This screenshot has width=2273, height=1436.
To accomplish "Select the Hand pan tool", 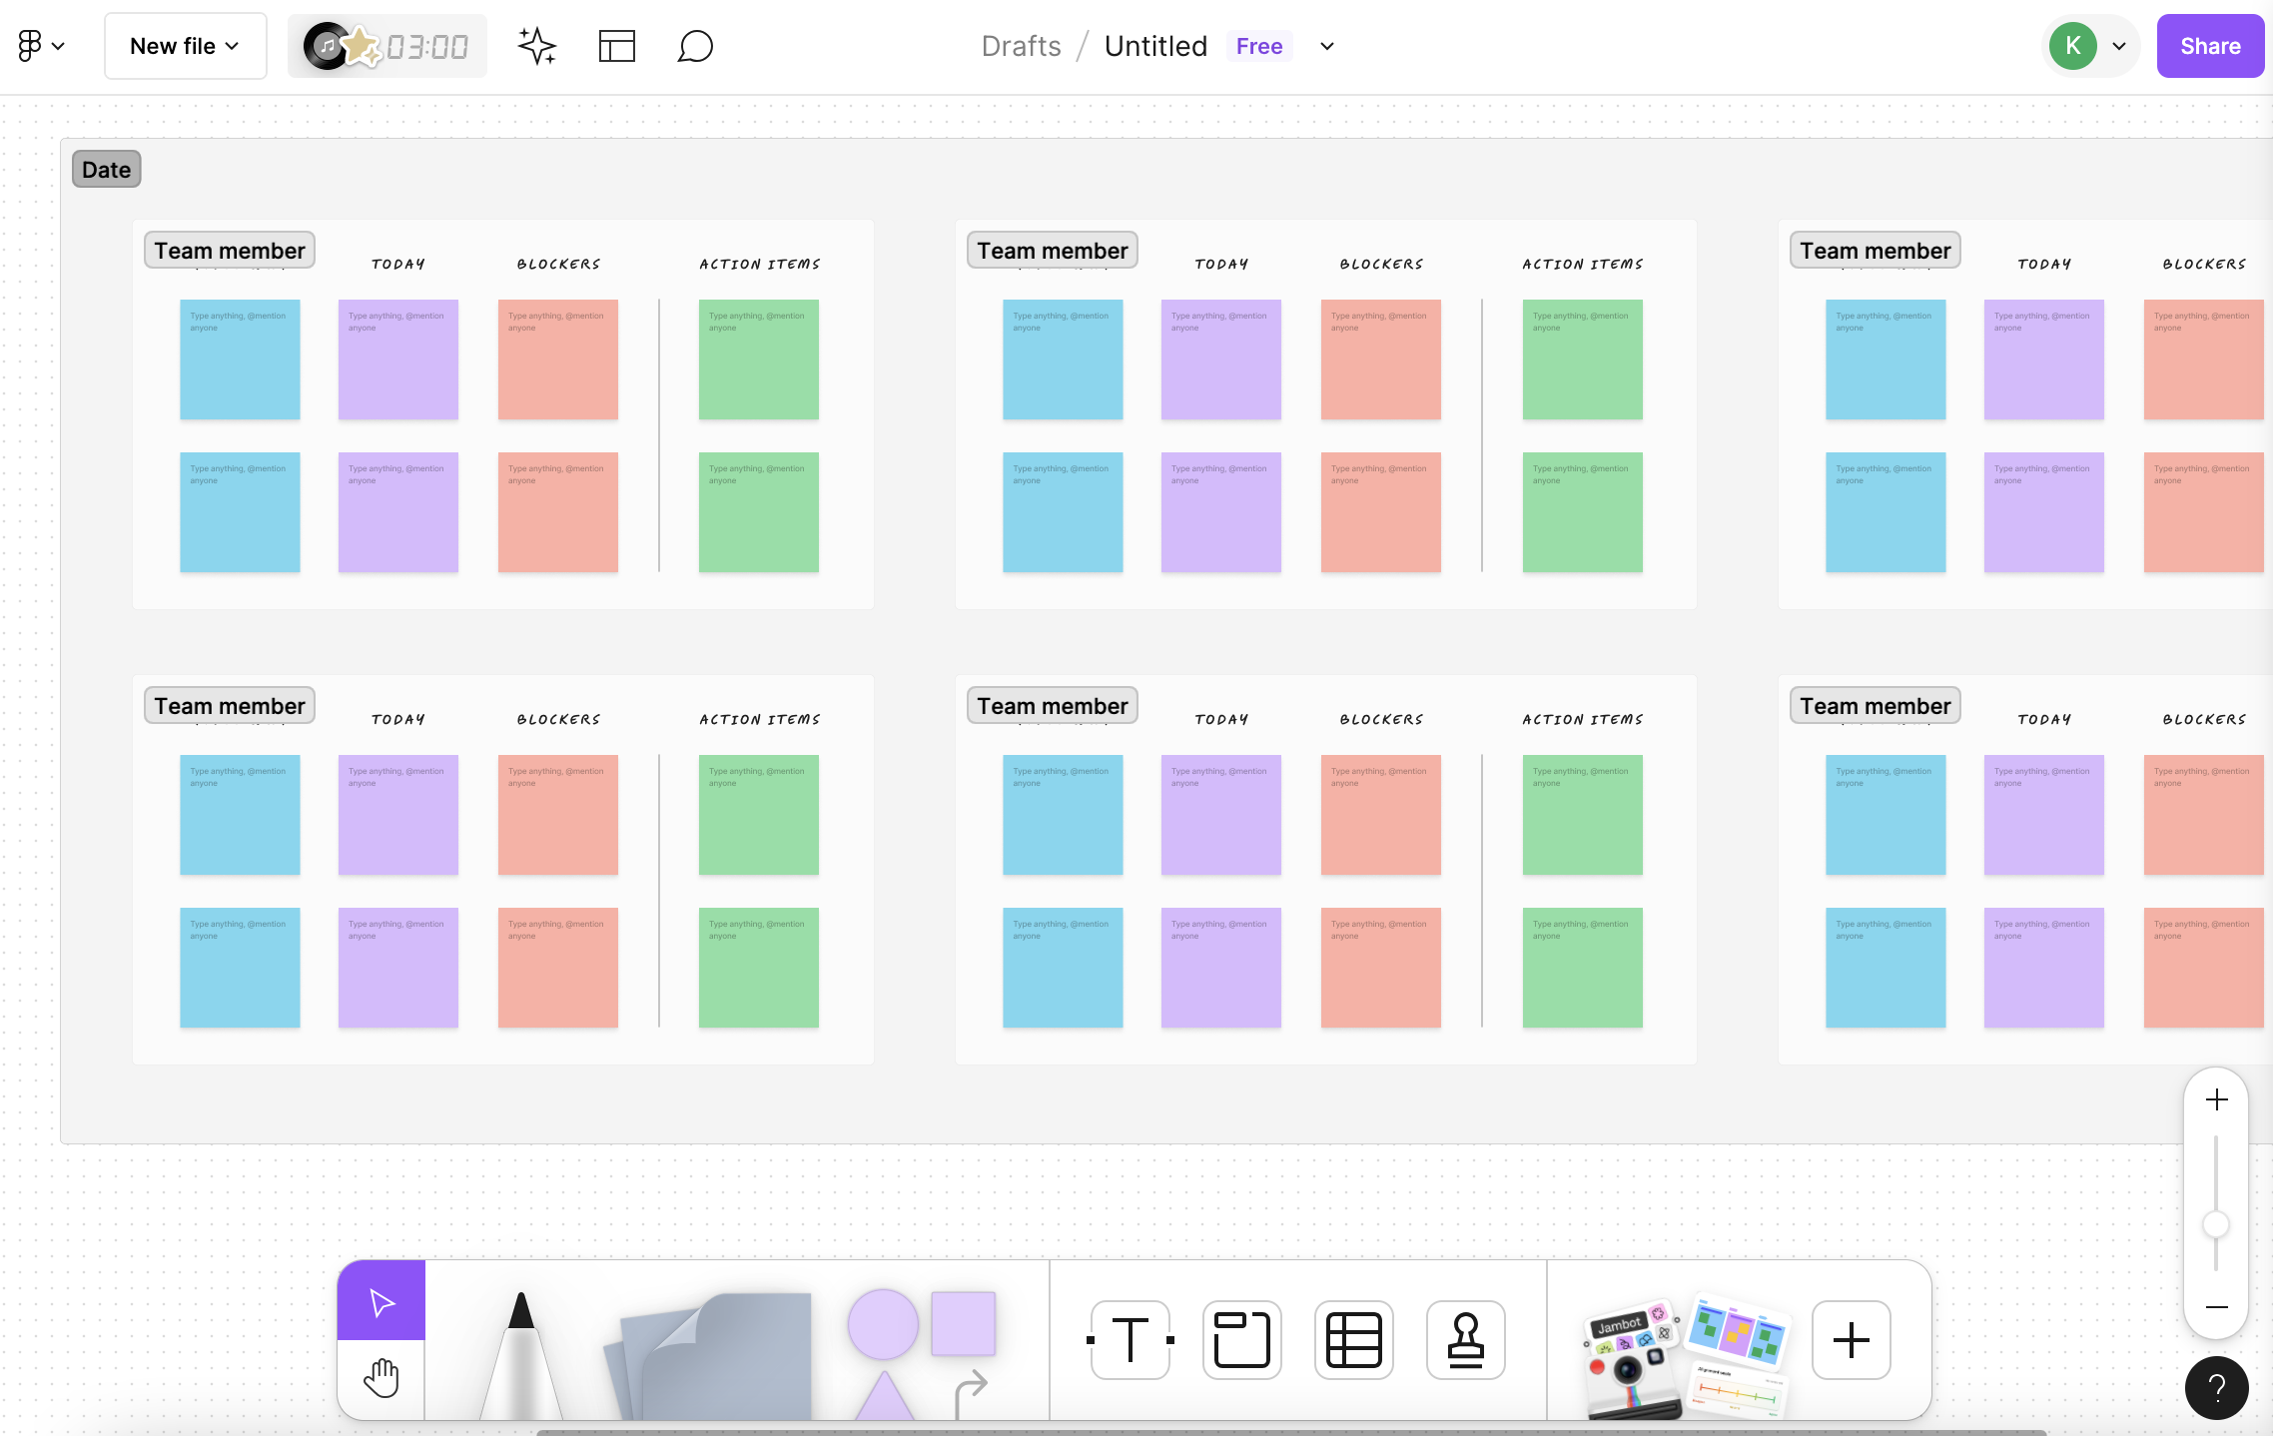I will tap(381, 1379).
